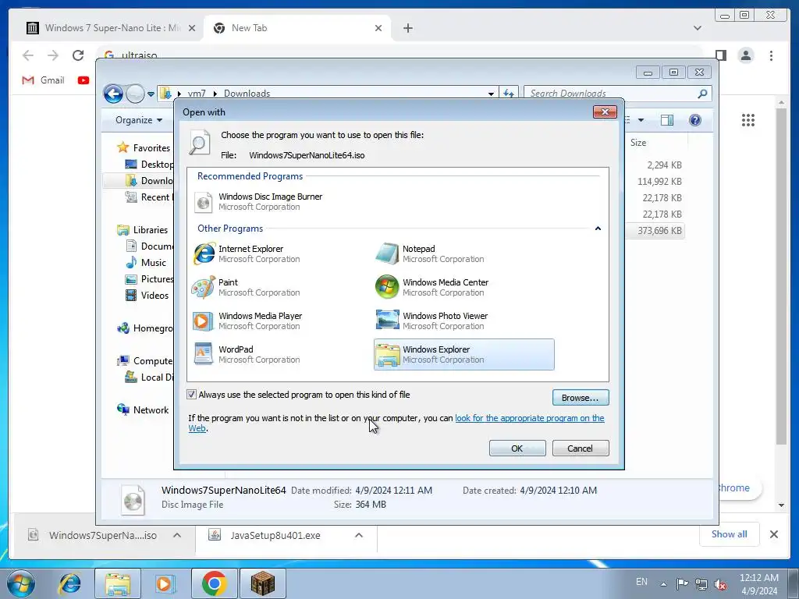This screenshot has width=799, height=599.
Task: Reload the Chrome page
Action: (x=78, y=55)
